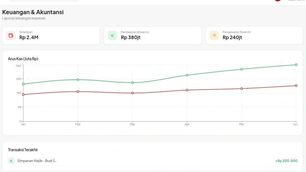The height and width of the screenshot is (172, 306).
Task: Click the green income arrow on Pendapatan Bulan Ini card
Action: pos(112,35)
